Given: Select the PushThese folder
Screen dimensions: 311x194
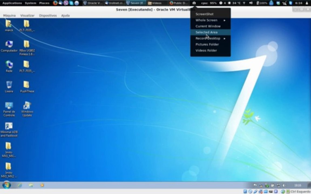Looking at the screenshot, I should coord(27,87).
